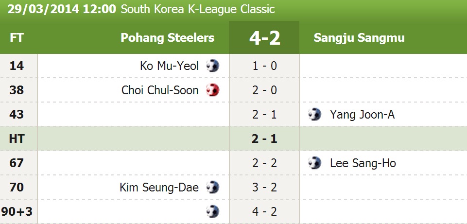467x224 pixels.
Task: Click the match date 29/03/2014 12:00
Action: (x=61, y=9)
